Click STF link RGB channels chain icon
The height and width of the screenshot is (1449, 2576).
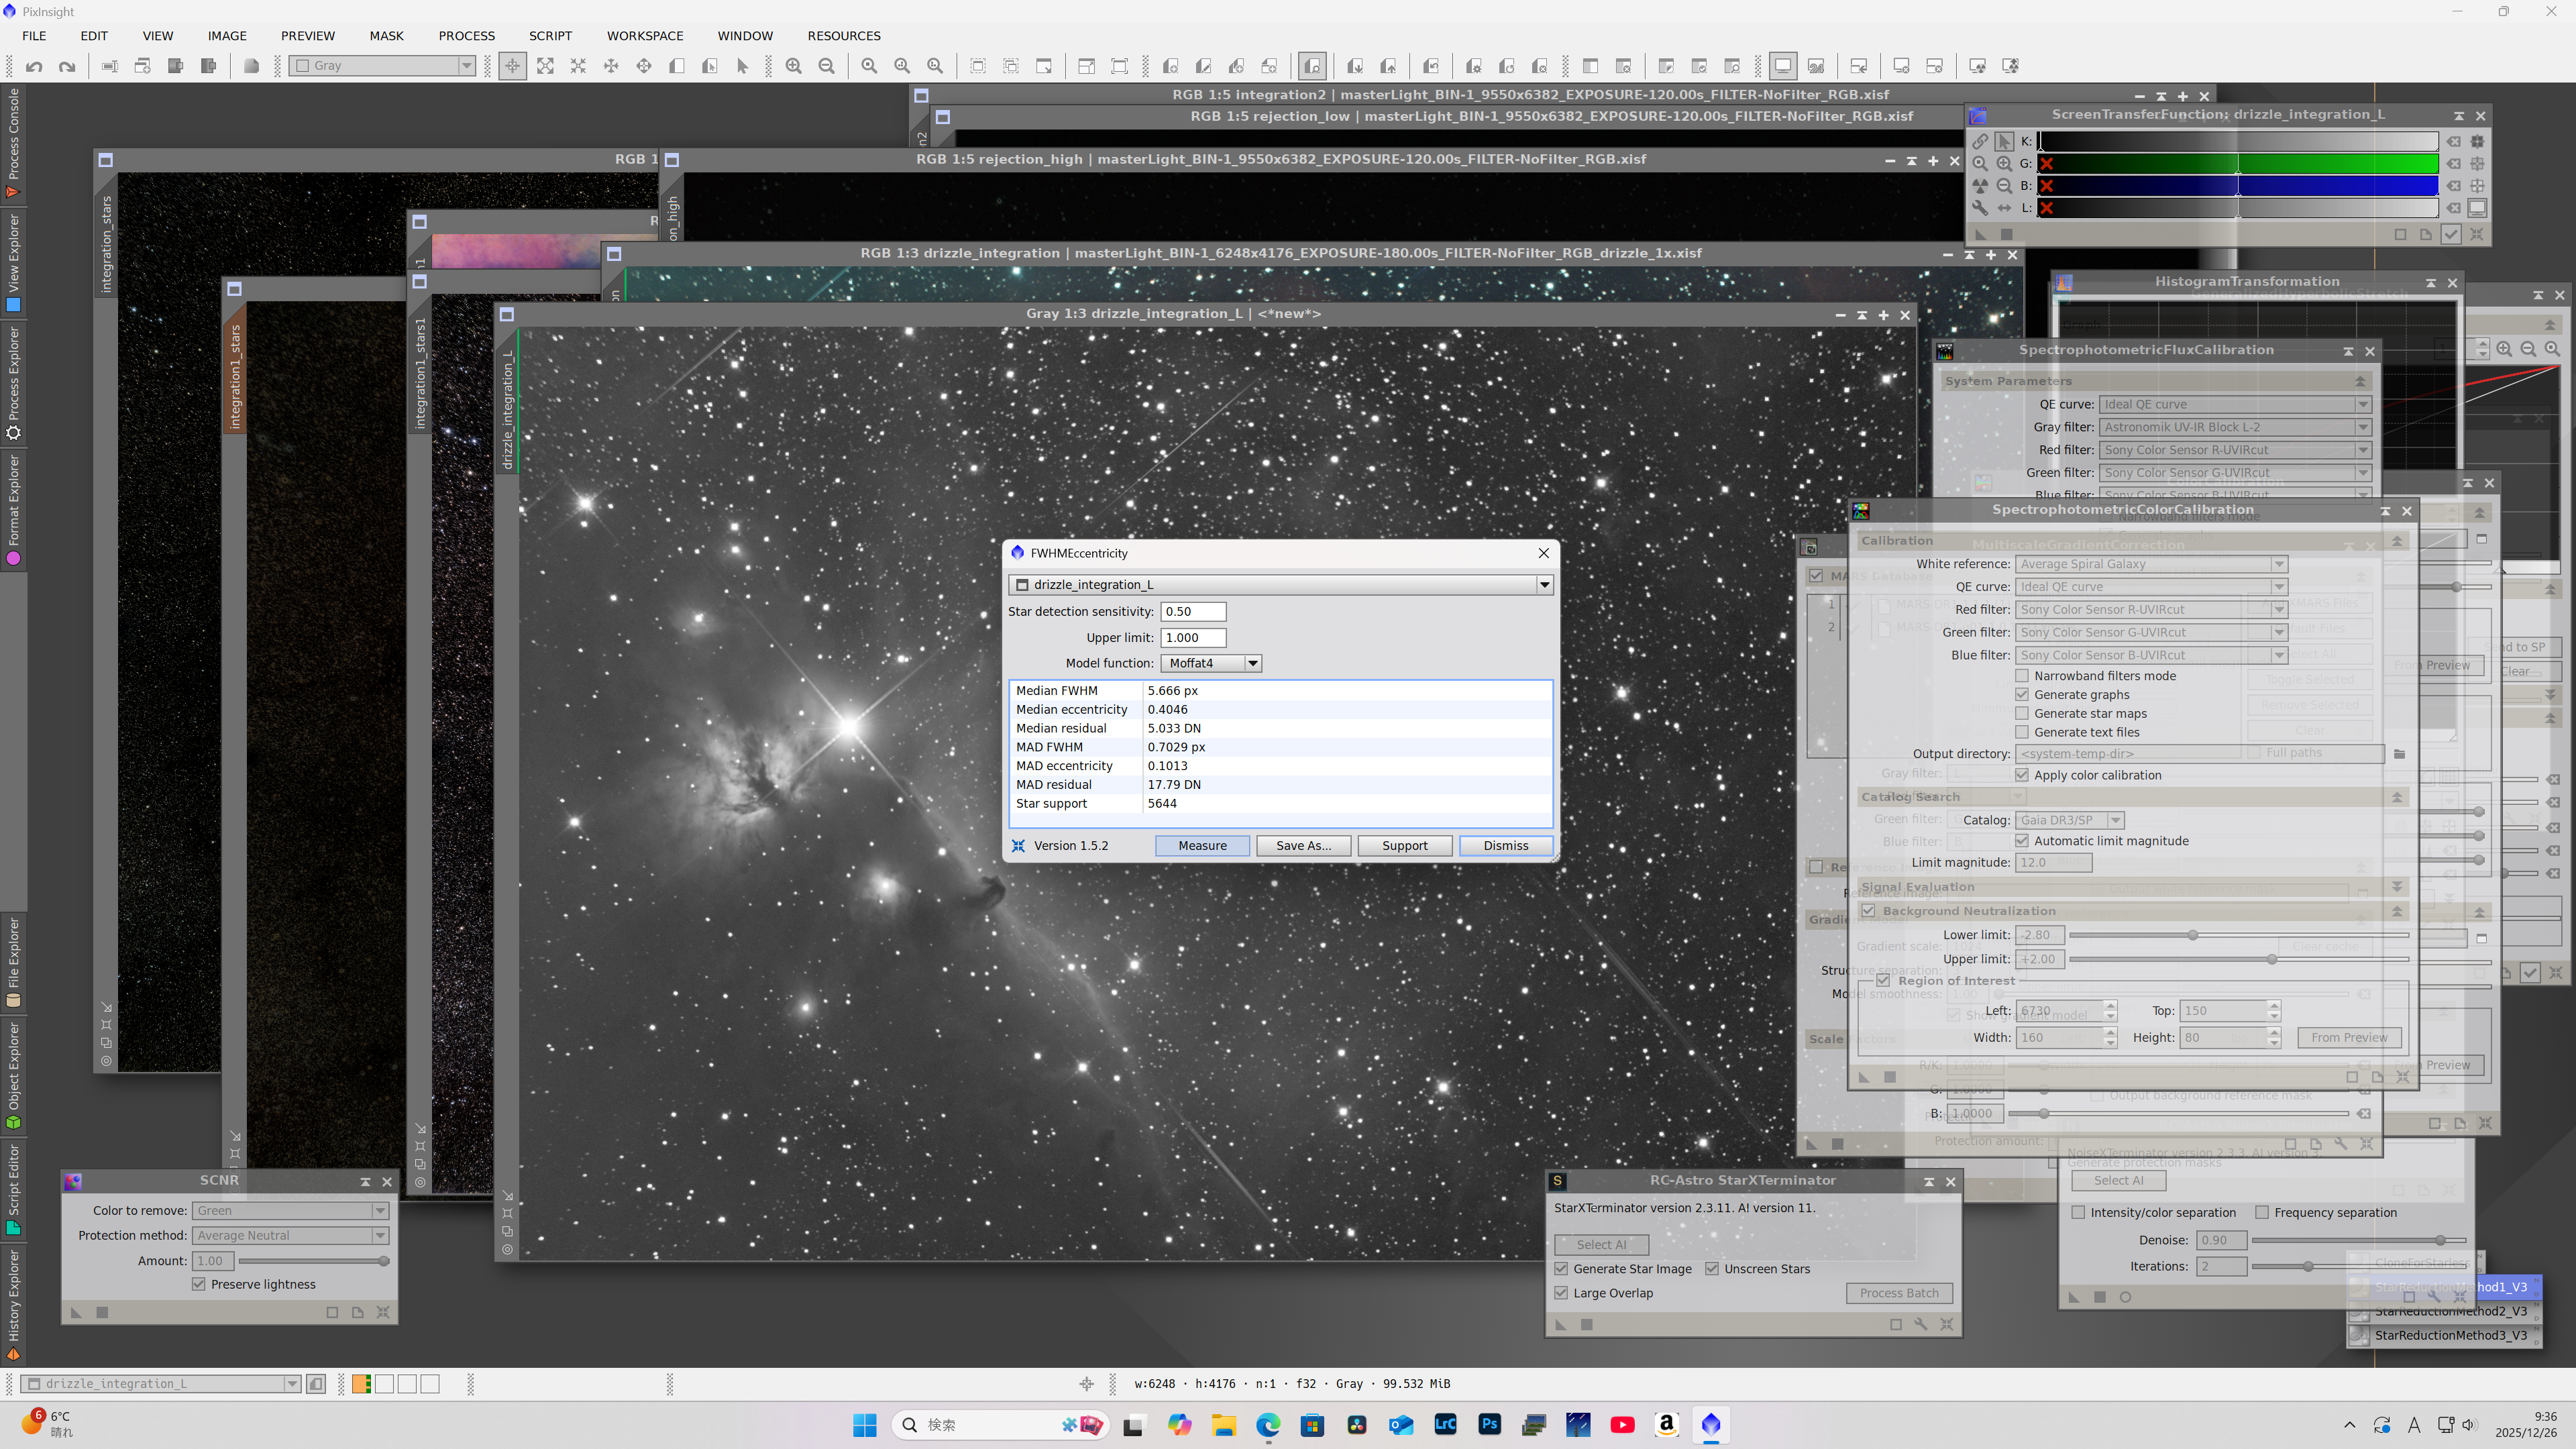tap(1980, 141)
